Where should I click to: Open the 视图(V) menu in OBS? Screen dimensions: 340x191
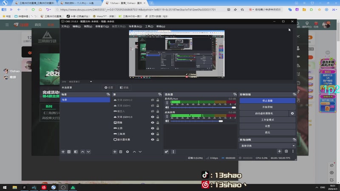88,26
